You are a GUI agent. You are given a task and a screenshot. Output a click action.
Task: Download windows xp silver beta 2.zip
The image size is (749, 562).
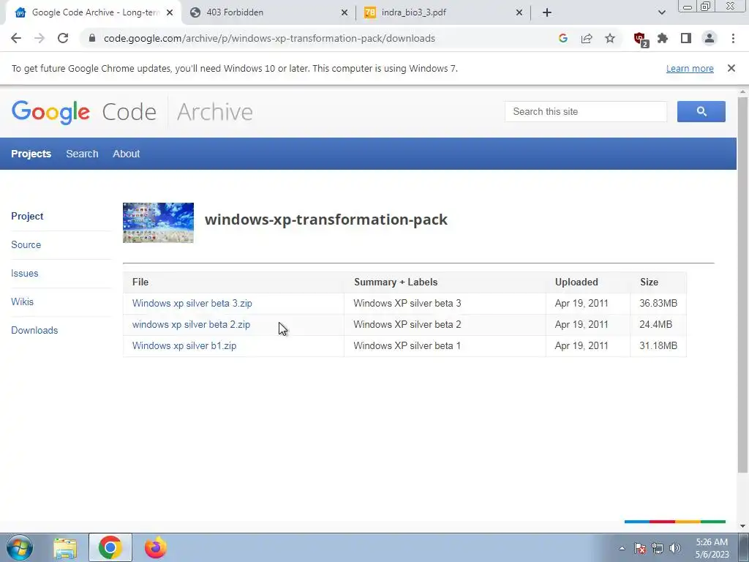[191, 324]
